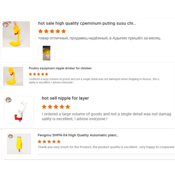Select the Russian review text starting 'товар отличный'
The height and width of the screenshot is (175, 175).
(x=99, y=38)
